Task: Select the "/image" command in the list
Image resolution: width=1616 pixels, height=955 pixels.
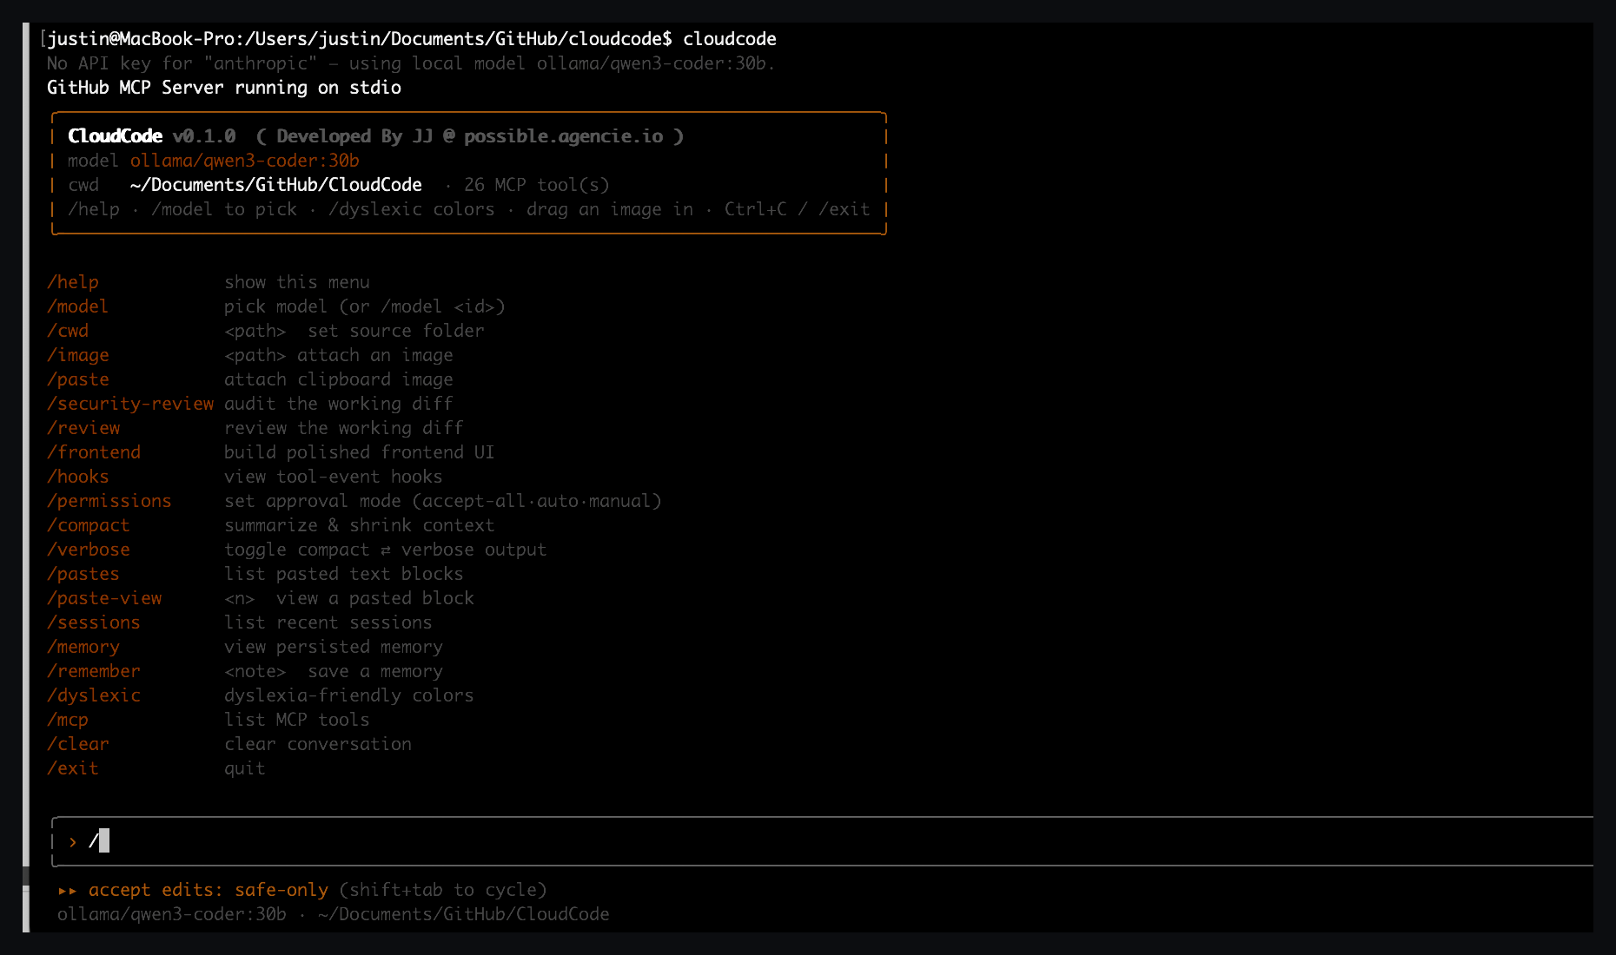Action: tap(78, 355)
